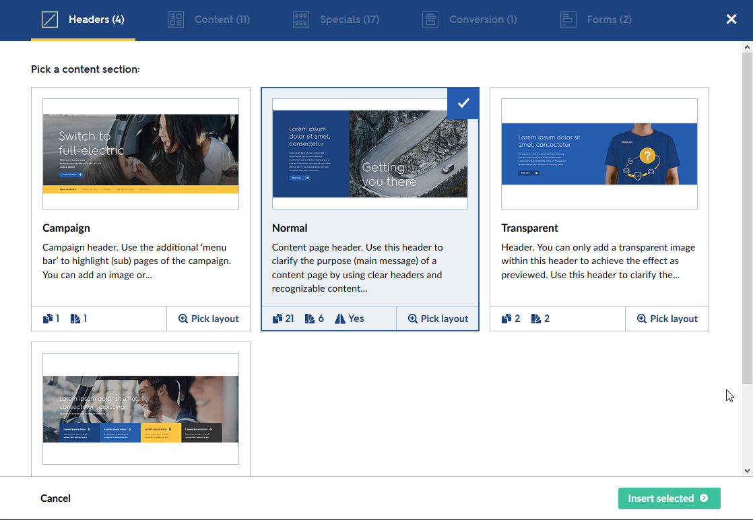Click the scrollbar up arrow

pyautogui.click(x=747, y=47)
